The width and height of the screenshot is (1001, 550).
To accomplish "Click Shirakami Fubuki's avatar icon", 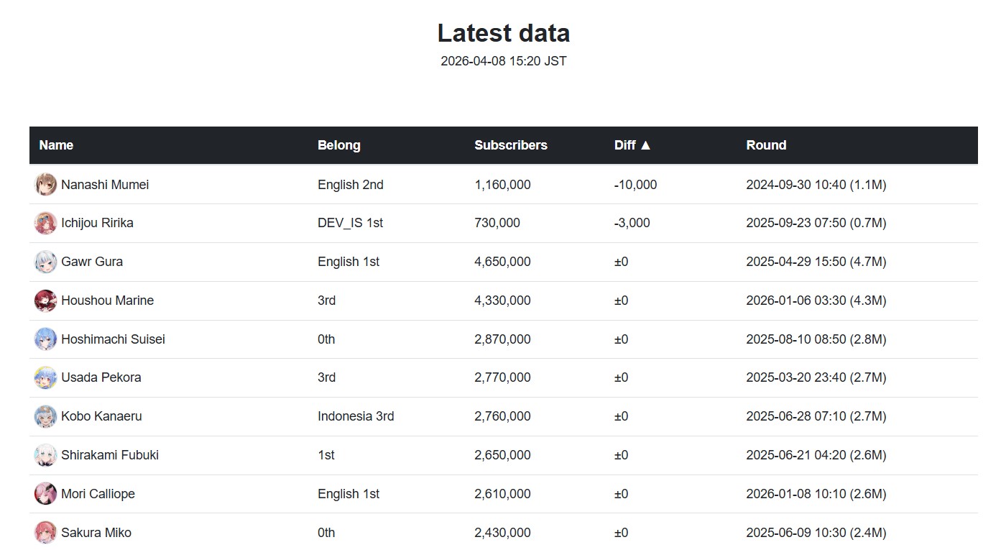I will pyautogui.click(x=45, y=455).
